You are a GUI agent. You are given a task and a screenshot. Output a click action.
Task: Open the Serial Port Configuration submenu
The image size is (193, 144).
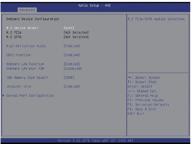30,96
